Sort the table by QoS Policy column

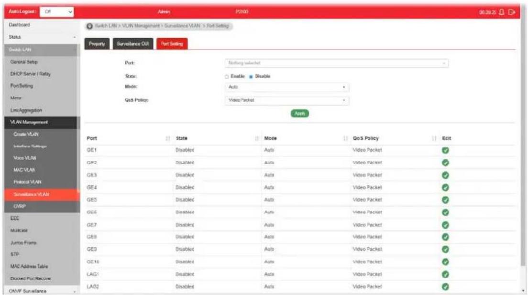434,138
